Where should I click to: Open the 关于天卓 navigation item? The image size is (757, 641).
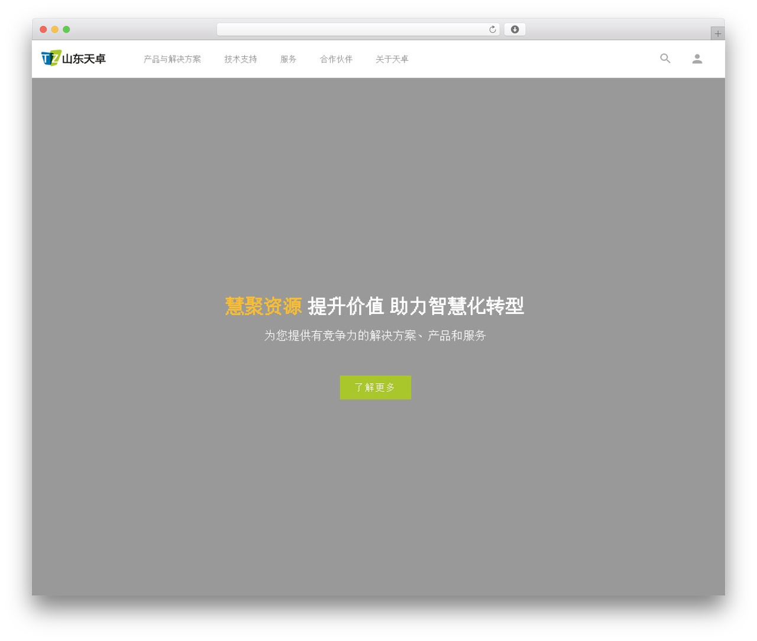392,59
